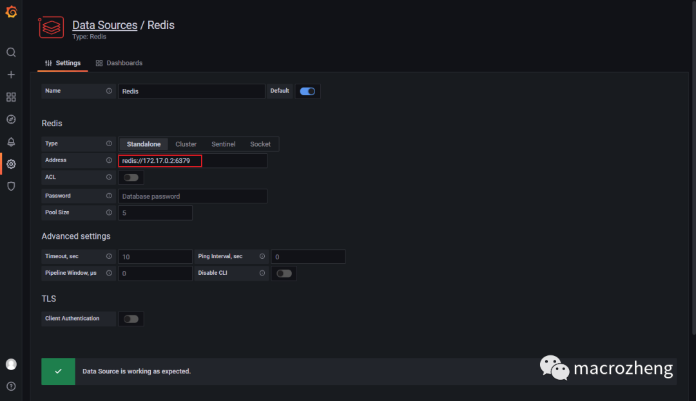
Task: Open the Configuration gear icon
Action: coord(11,164)
